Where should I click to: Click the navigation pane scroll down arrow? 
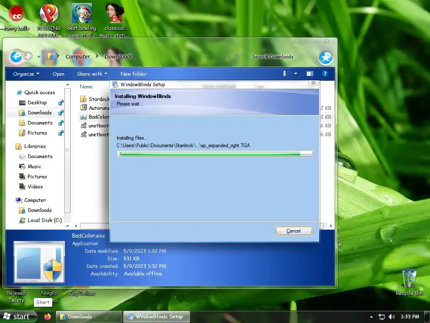click(68, 226)
